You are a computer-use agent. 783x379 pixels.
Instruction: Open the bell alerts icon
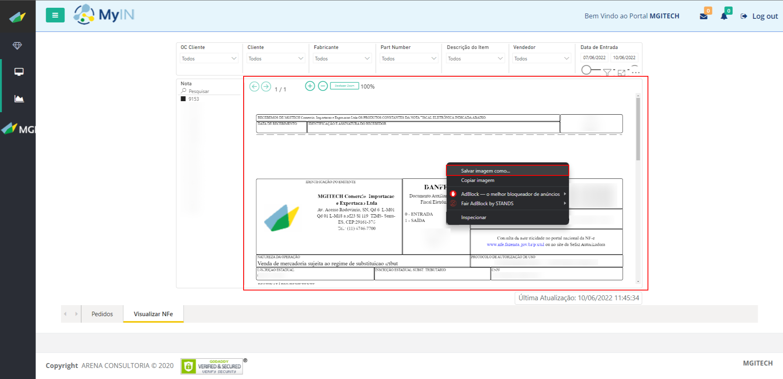coord(724,16)
